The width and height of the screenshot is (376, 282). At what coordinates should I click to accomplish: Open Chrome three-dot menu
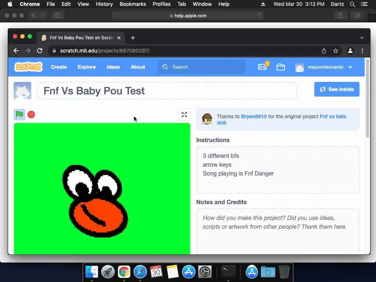tap(362, 51)
